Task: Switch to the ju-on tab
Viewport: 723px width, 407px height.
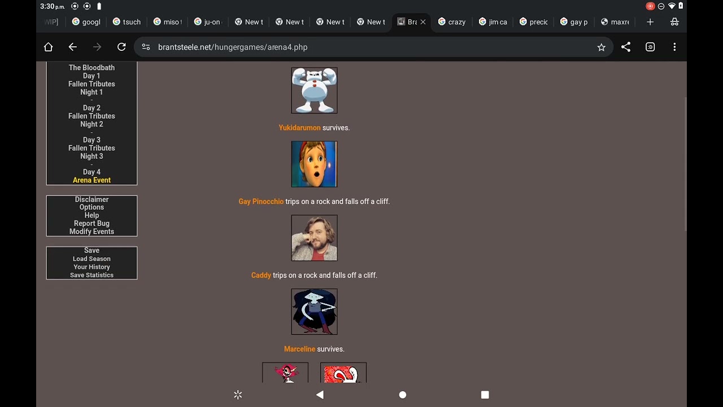Action: [208, 22]
